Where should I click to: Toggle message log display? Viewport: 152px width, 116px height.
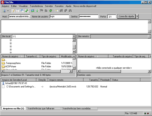13,11
